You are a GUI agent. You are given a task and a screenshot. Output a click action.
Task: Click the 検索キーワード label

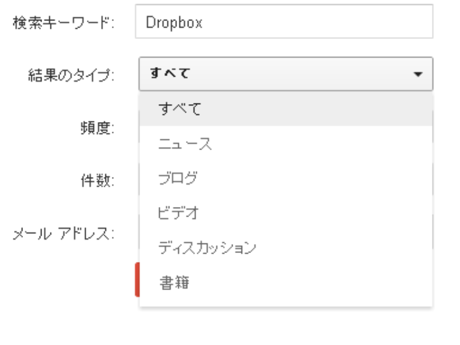(63, 23)
